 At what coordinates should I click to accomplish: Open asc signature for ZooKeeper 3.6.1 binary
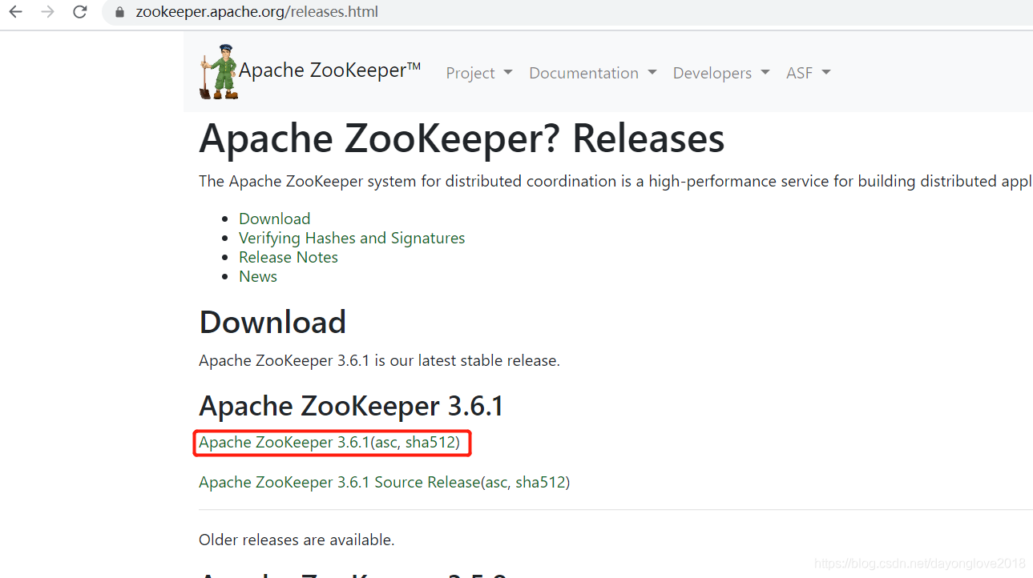[385, 442]
